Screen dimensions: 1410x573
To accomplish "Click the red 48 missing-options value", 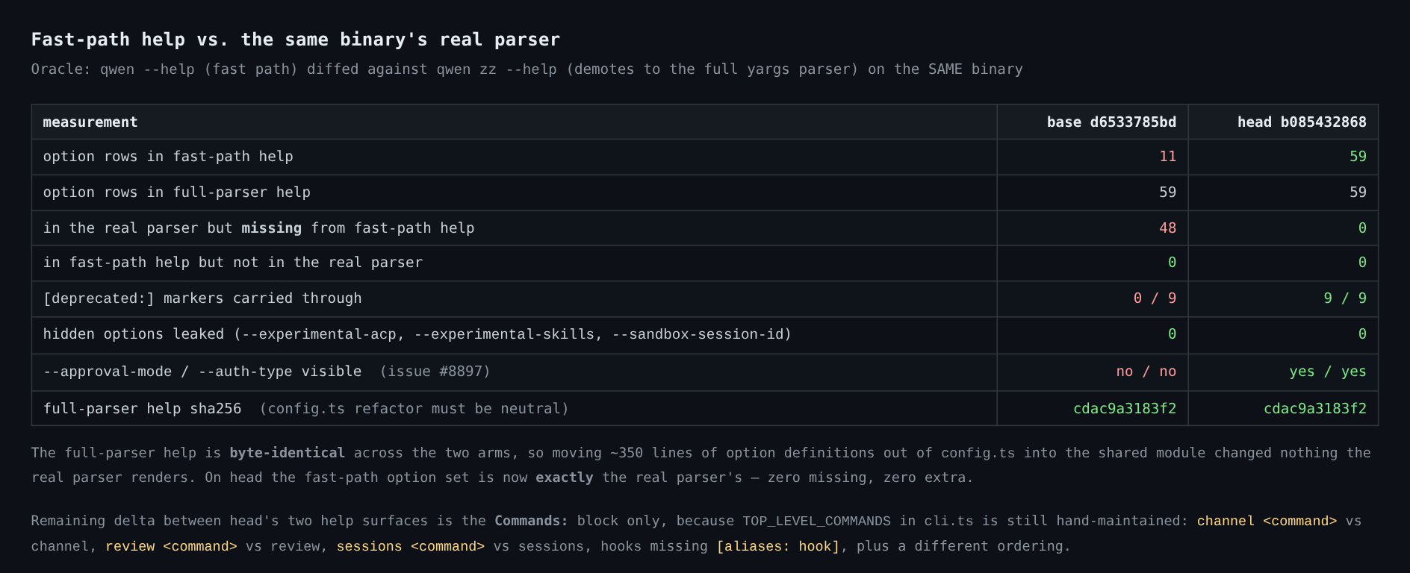I will click(1168, 228).
